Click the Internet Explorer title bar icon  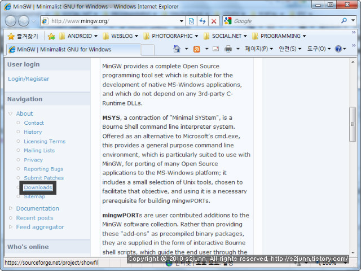7,6
